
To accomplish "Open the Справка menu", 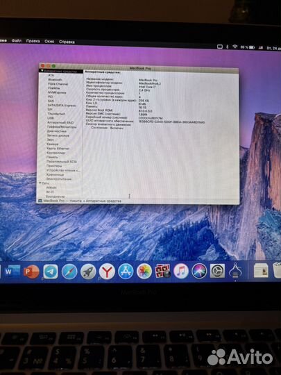I will click(67, 42).
